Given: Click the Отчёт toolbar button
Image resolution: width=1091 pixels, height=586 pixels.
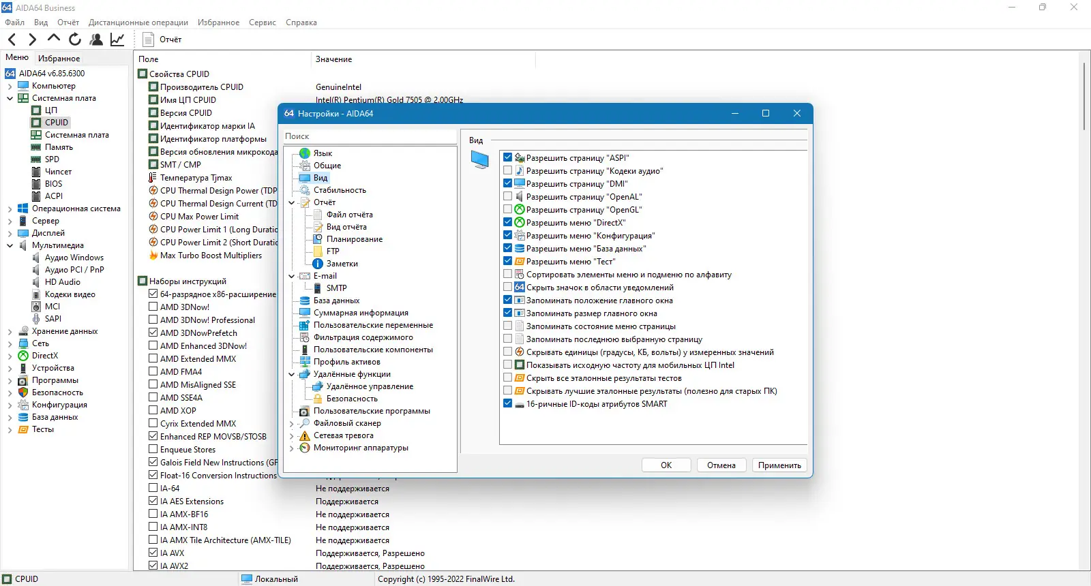Looking at the screenshot, I should click(162, 40).
